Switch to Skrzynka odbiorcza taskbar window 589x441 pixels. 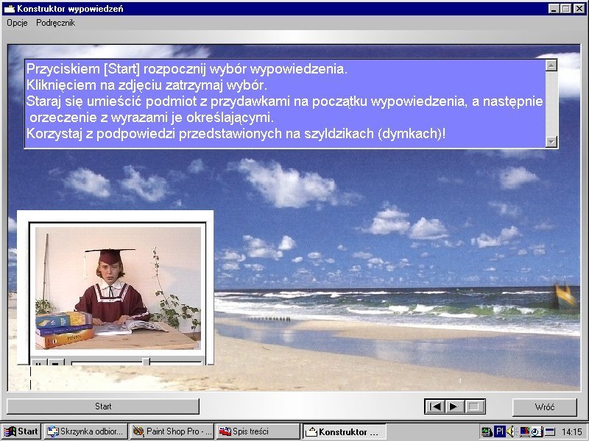[x=85, y=431]
